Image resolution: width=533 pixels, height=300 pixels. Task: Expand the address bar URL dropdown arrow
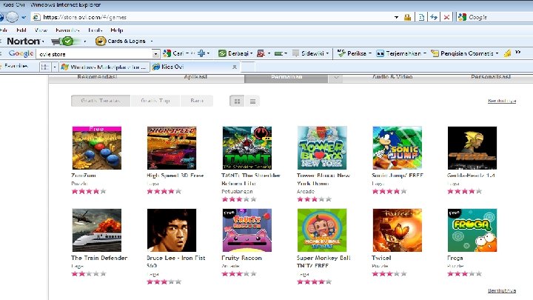[396, 17]
